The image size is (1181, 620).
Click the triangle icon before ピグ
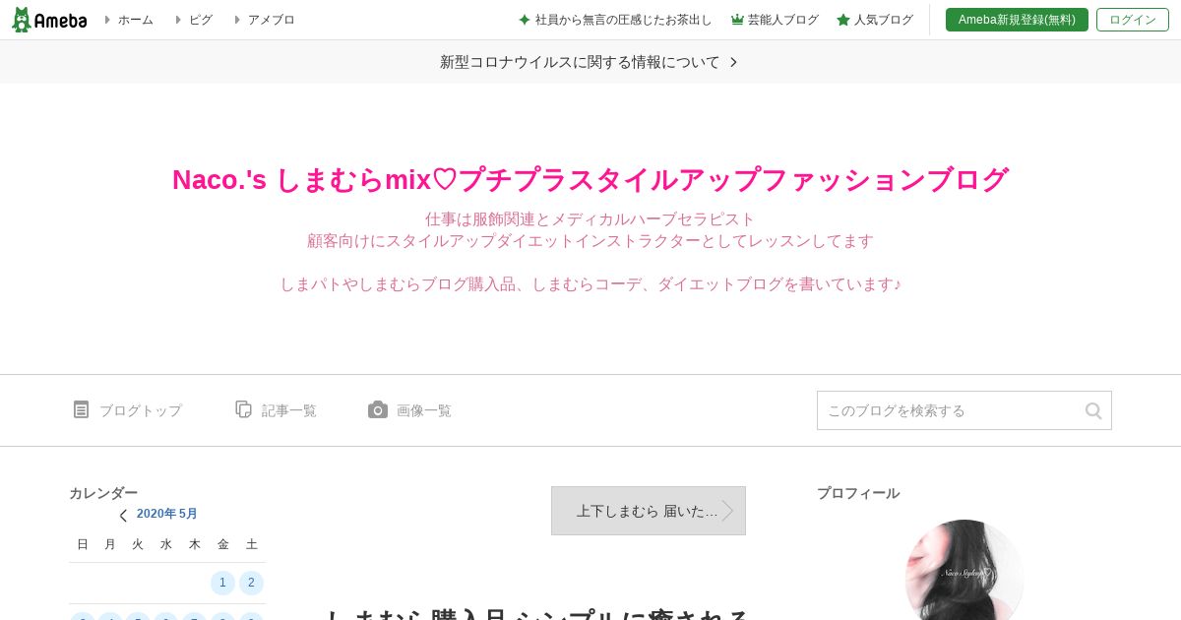click(x=178, y=20)
